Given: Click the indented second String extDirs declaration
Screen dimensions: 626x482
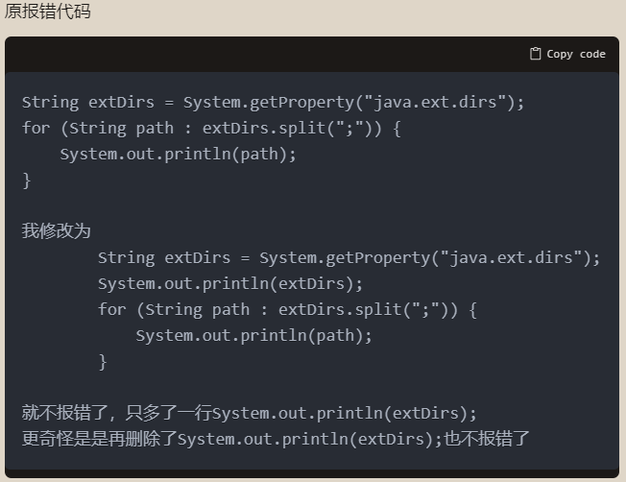Looking at the screenshot, I should click(349, 258).
